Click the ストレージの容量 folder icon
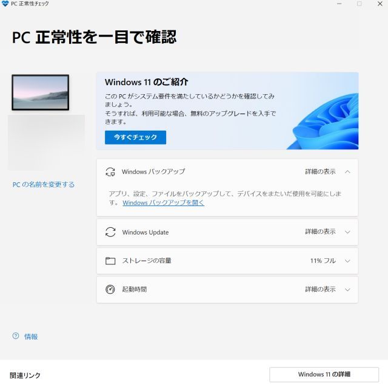388x387 pixels. coord(110,261)
